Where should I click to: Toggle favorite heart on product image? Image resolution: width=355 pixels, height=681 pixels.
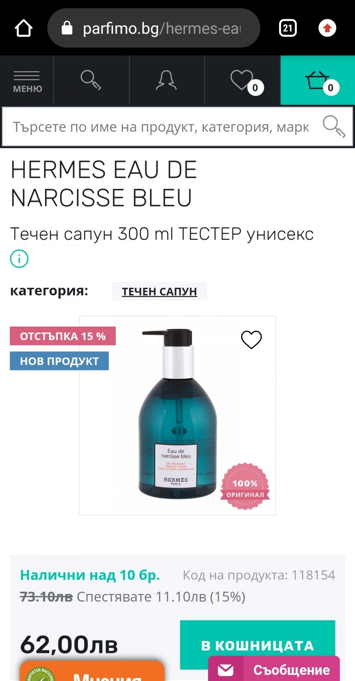pyautogui.click(x=251, y=339)
